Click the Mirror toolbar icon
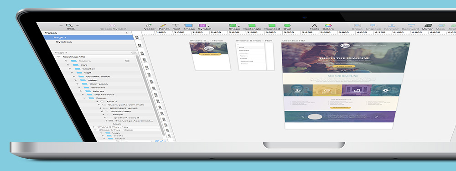This screenshot has height=171, width=456. click(x=428, y=27)
